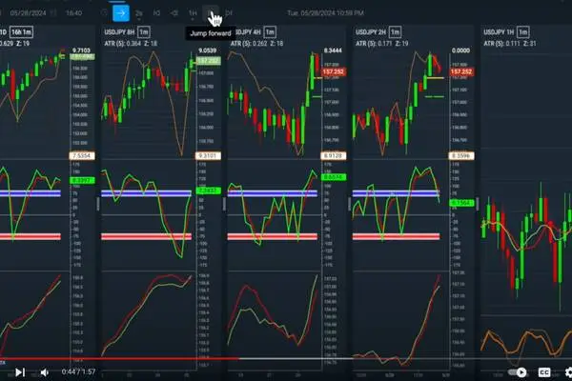This screenshot has height=381, width=572.
Task: Click the 1m box on USDJPY 2H chart
Action: click(x=395, y=32)
